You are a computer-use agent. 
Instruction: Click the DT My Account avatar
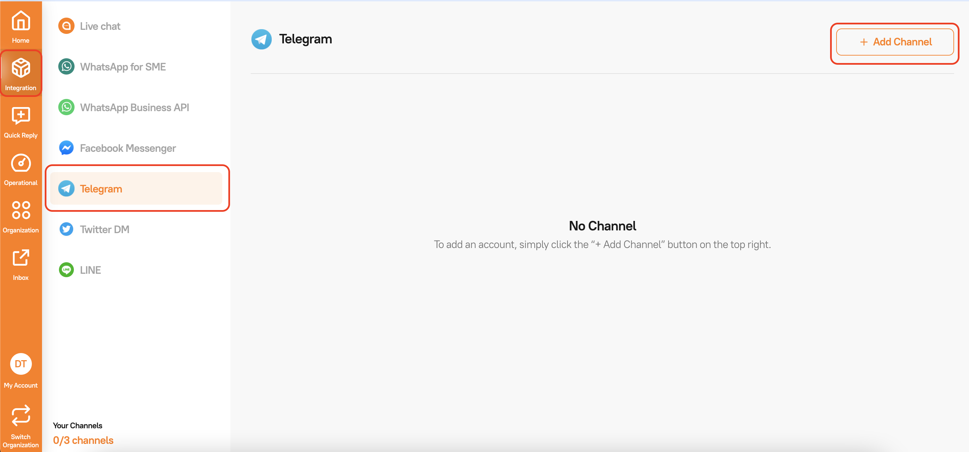pos(21,364)
